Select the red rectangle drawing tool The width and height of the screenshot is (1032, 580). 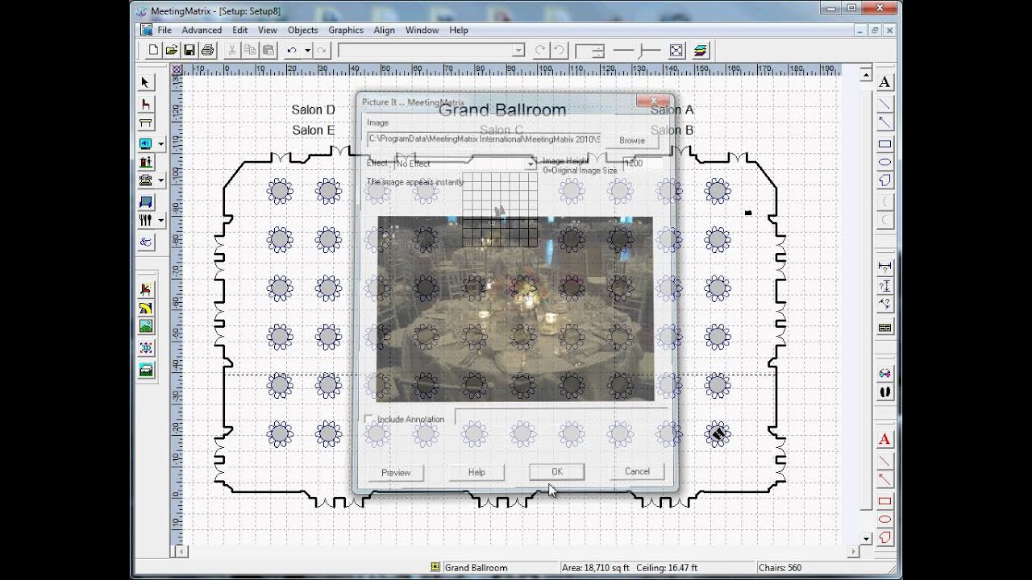click(x=884, y=502)
